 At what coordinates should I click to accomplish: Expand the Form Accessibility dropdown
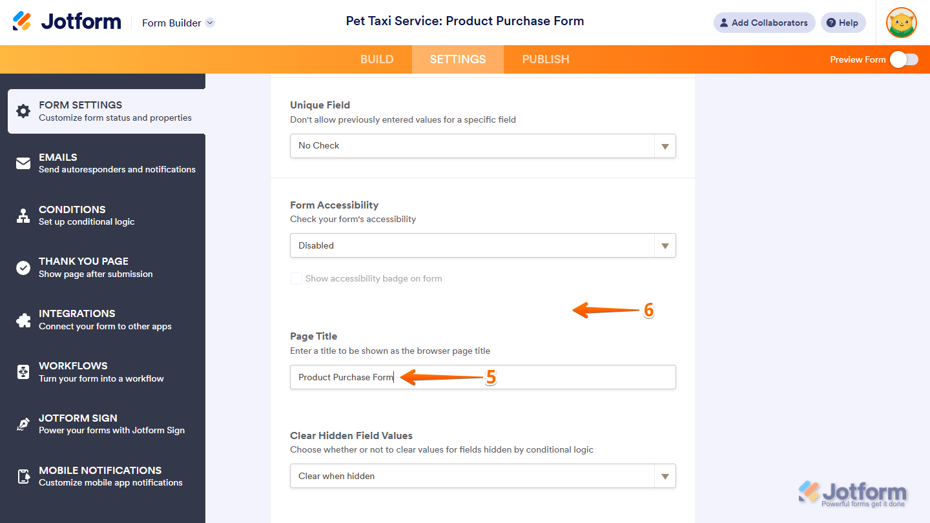(482, 245)
